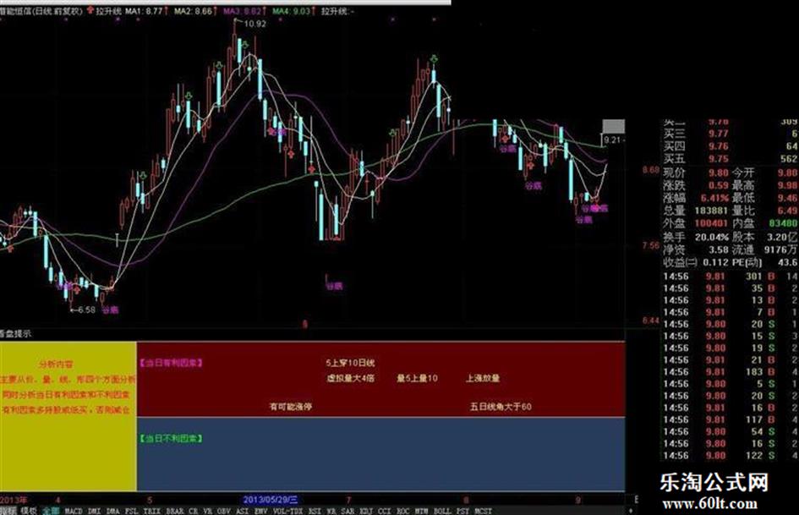
Task: Click the 买五 9.75 bid row
Action: click(x=731, y=159)
